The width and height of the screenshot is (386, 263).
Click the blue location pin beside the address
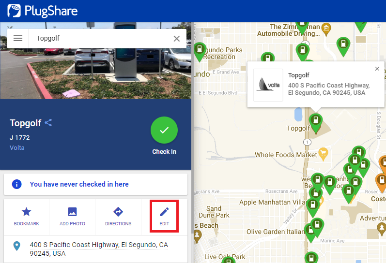(17, 246)
